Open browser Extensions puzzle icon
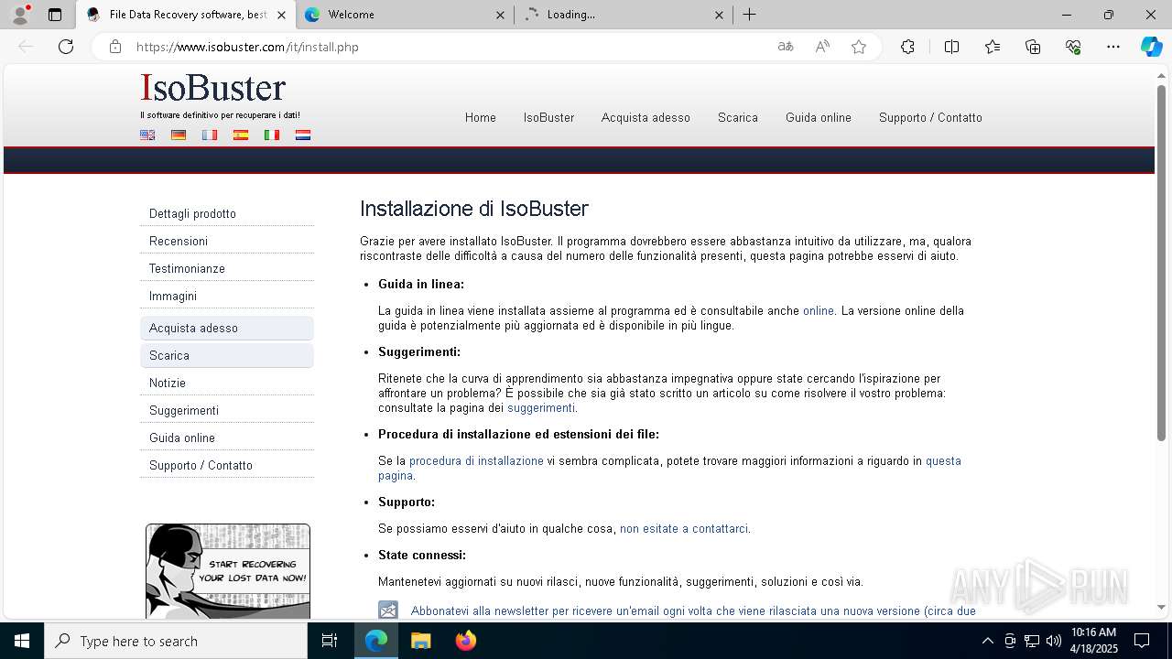Viewport: 1172px width, 659px height. [x=907, y=47]
